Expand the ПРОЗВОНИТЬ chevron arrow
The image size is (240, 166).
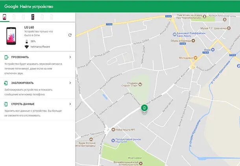(x=70, y=57)
